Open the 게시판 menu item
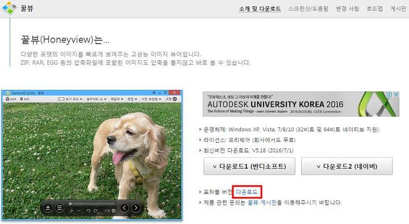The width and height of the screenshot is (409, 224). (398, 9)
